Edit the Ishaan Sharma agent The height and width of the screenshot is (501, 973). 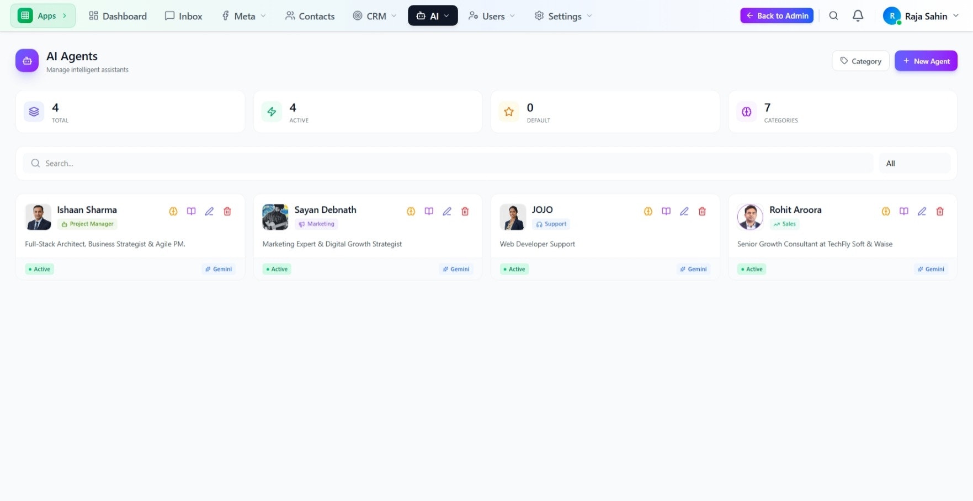pos(209,211)
